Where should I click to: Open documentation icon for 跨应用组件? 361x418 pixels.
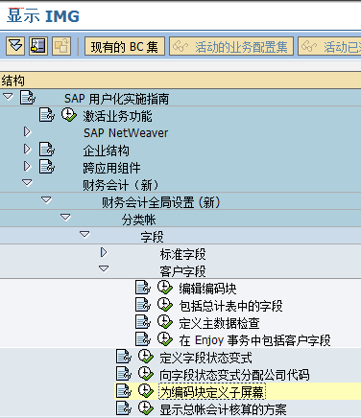(47, 167)
